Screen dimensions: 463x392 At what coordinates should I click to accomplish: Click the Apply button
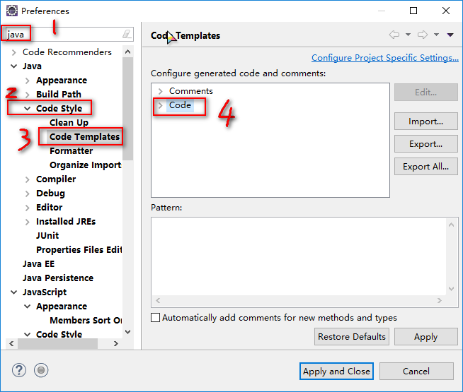426,337
